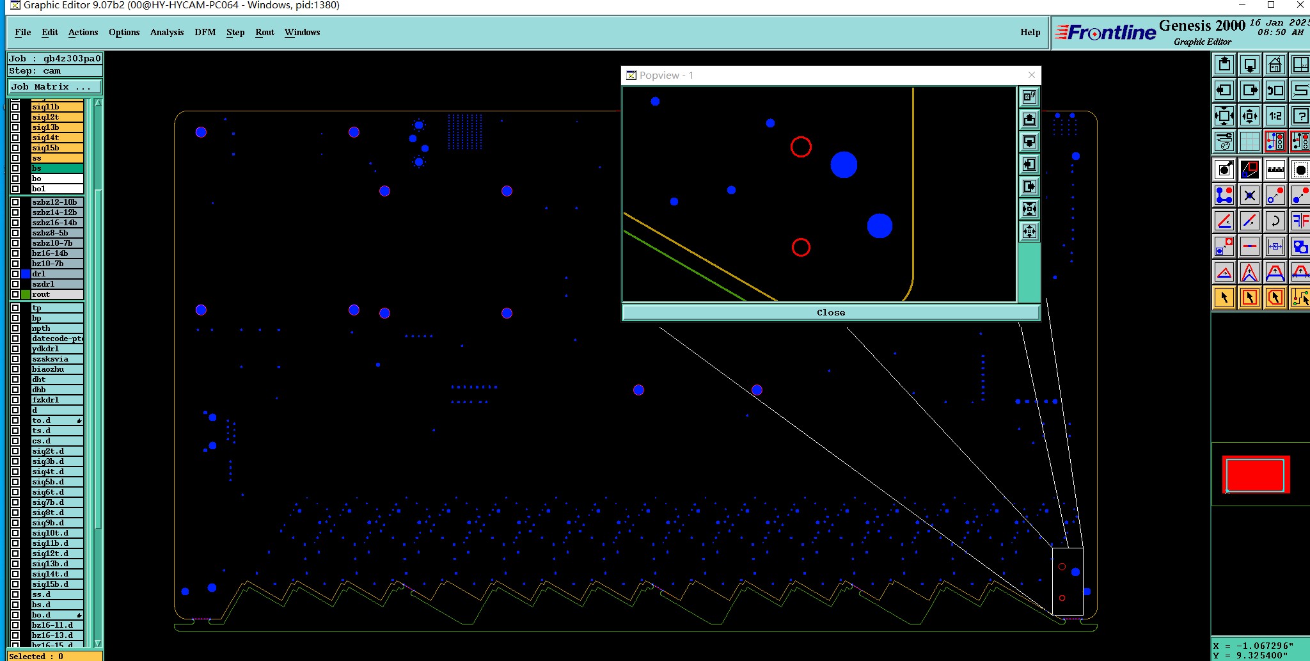1310x661 pixels.
Task: Choose the polygon-area select arrow tool
Action: 1275,298
